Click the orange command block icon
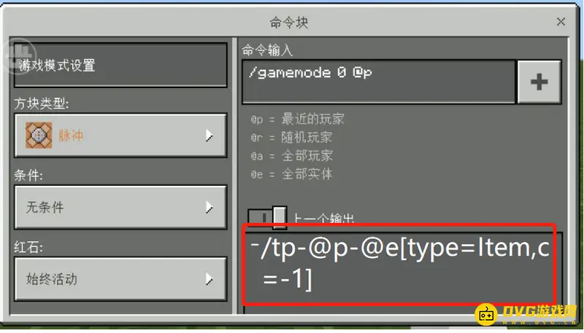This screenshot has height=333, width=584. 39,136
